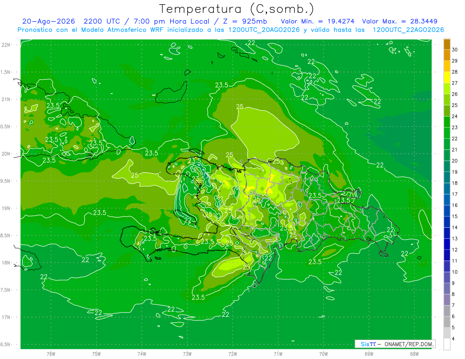Pick the teal swatch between 19 and 20
Viewport: 465px width, 359px height.
click(447, 167)
